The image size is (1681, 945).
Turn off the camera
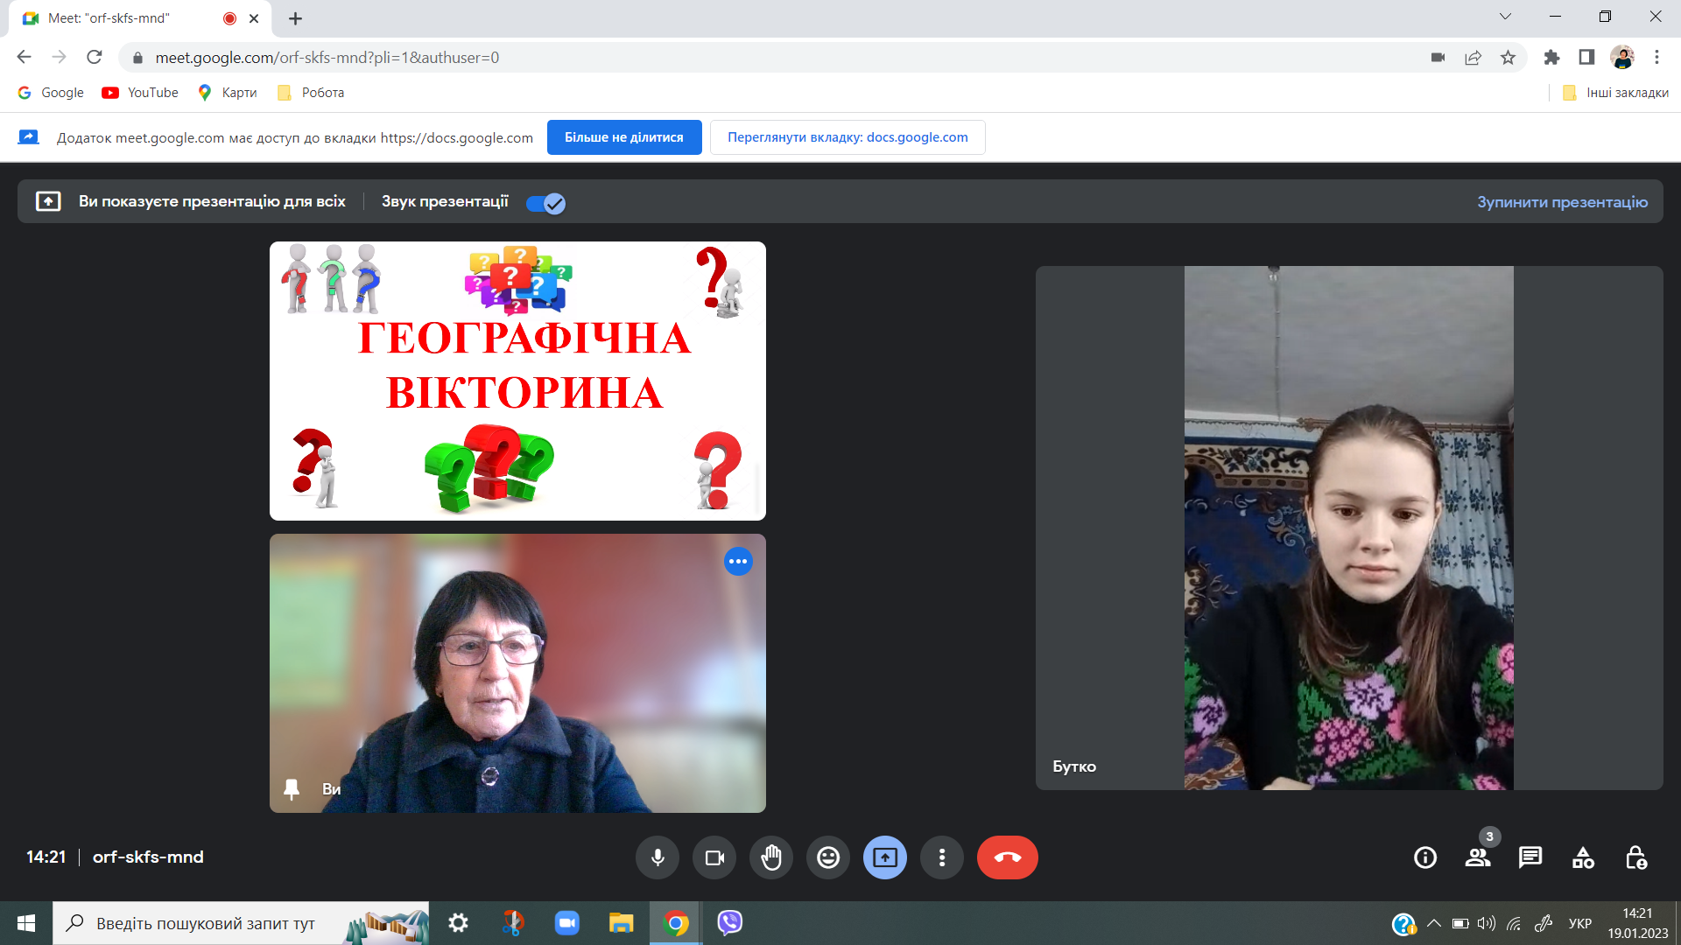pos(714,857)
